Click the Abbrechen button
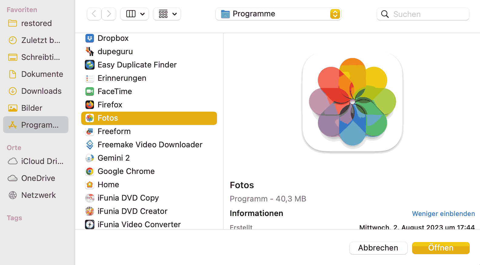Image resolution: width=480 pixels, height=265 pixels. (378, 248)
